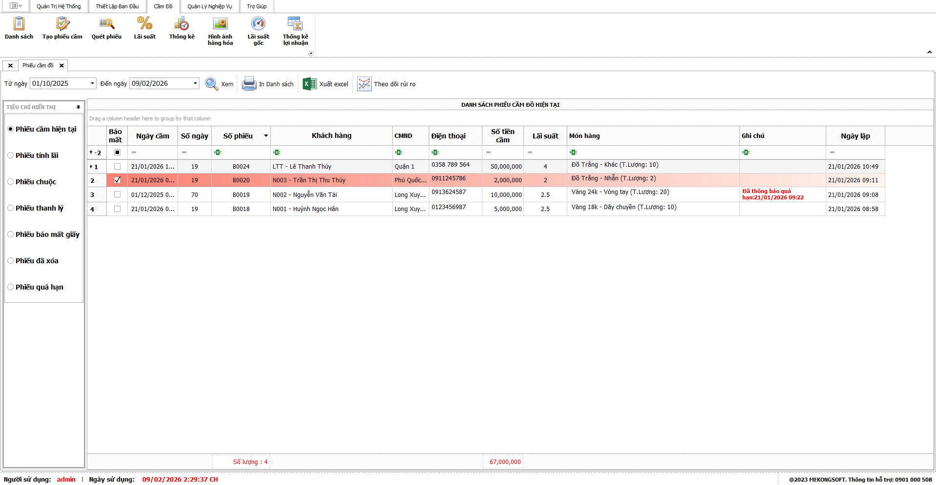The image size is (936, 485).
Task: Sort by the Số ngày column header
Action: 195,136
